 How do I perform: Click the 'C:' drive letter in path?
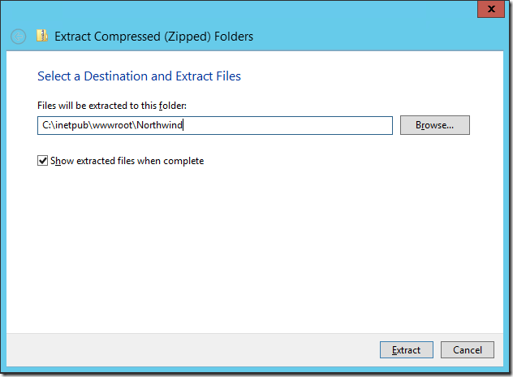[46, 125]
